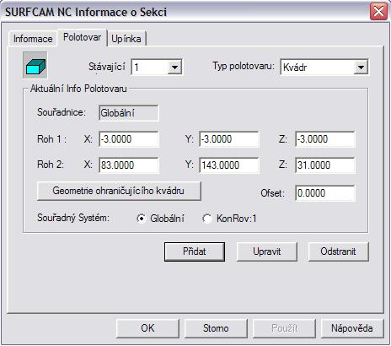Screen dimensions: 391x346
Task: Click the Aktuální Info Polotovaru group label
Action: (78, 89)
